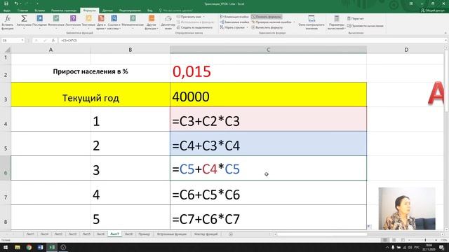Screen dimensions: 449x252
Task: Switch to View (Вид) ribbon tab
Action: click(150, 10)
